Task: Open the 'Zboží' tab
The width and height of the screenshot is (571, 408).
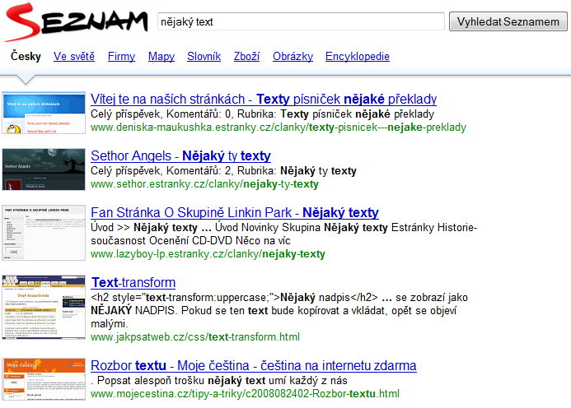Action: [x=246, y=57]
